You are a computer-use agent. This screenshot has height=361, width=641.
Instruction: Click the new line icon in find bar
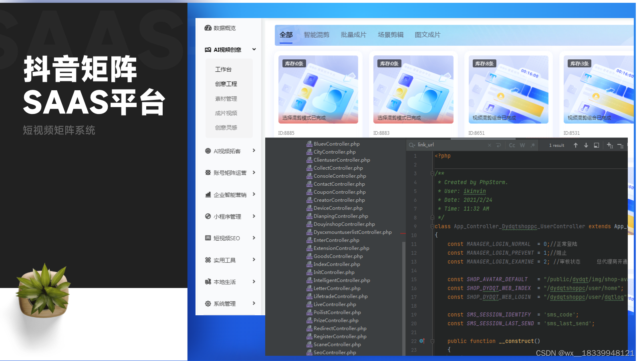[498, 145]
